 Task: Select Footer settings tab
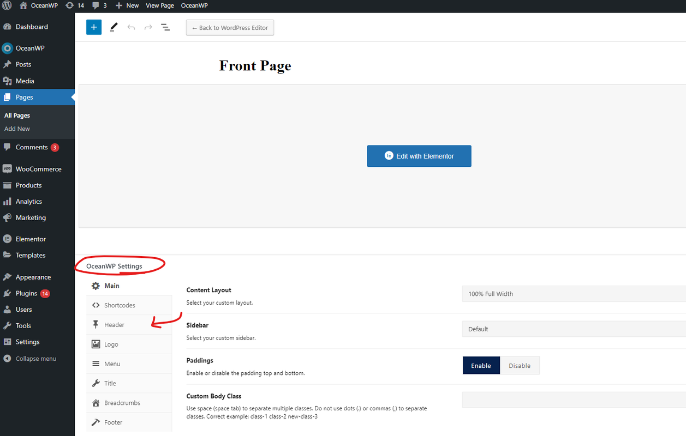click(x=129, y=422)
